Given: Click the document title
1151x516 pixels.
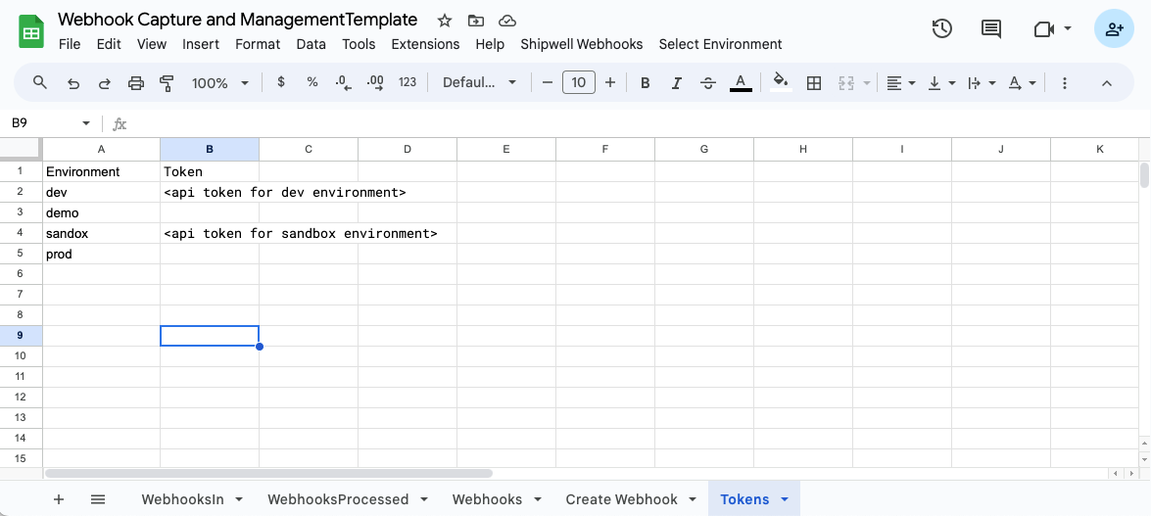Looking at the screenshot, I should [237, 20].
